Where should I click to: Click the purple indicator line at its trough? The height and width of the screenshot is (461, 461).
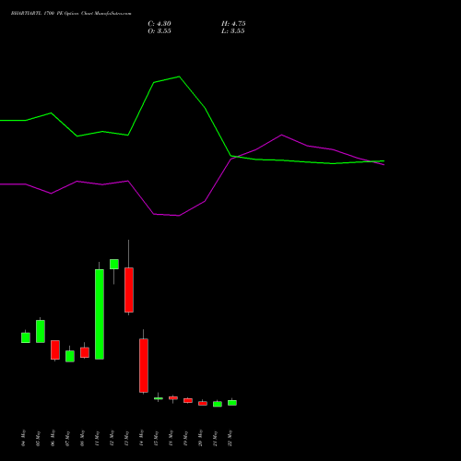pyautogui.click(x=179, y=216)
